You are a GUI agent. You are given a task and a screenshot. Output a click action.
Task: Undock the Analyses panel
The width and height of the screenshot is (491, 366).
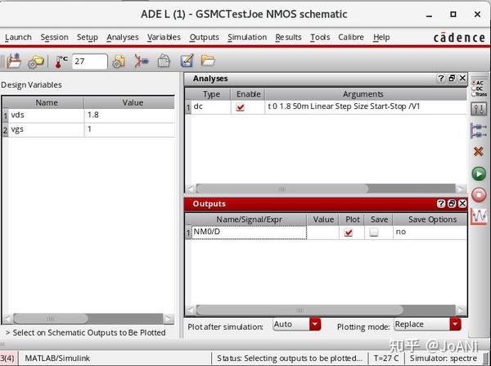point(452,79)
